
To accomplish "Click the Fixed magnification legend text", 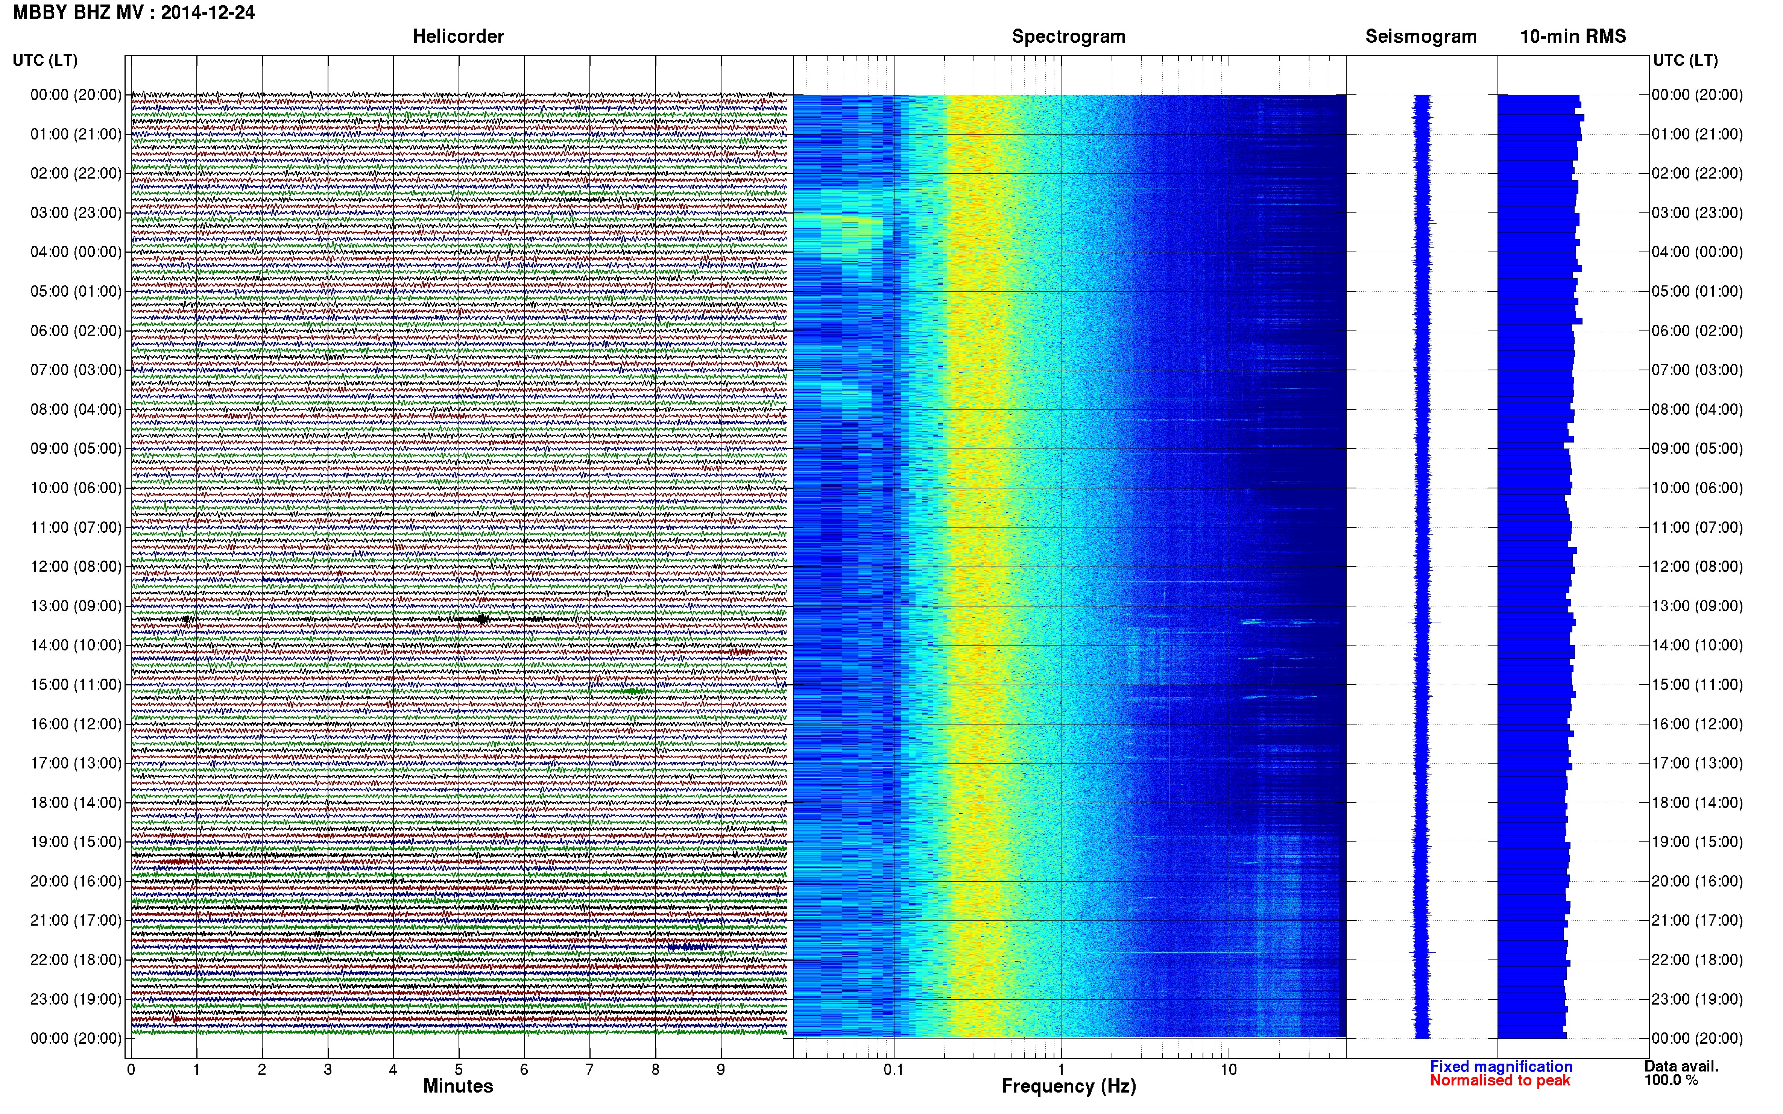I will coord(1501,1066).
